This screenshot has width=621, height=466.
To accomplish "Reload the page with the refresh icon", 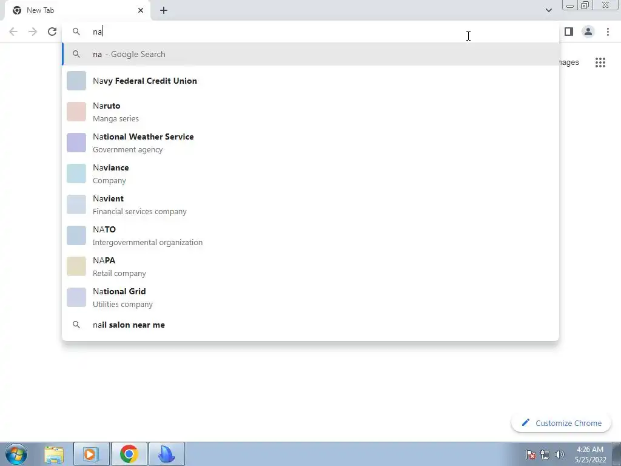I will pos(52,32).
